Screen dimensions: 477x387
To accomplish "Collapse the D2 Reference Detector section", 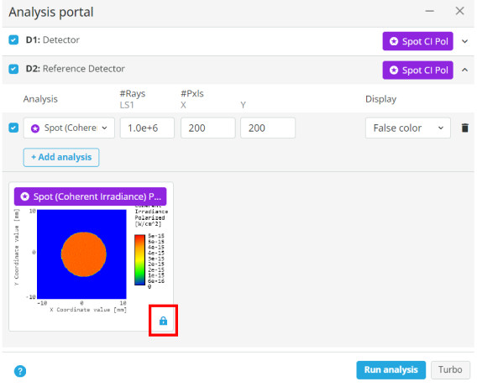I will [464, 70].
